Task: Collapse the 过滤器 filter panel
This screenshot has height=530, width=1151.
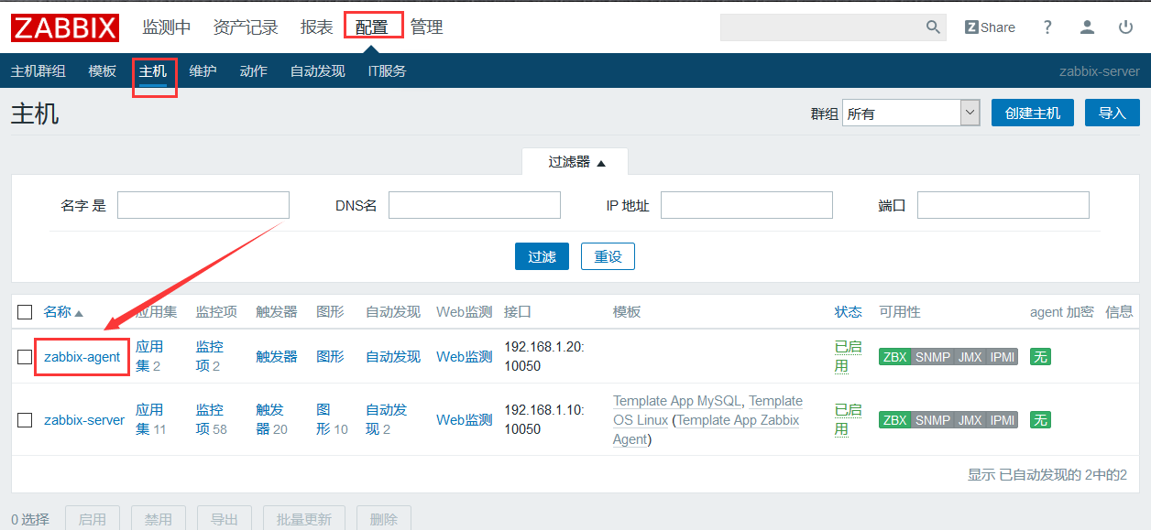Action: [x=576, y=162]
